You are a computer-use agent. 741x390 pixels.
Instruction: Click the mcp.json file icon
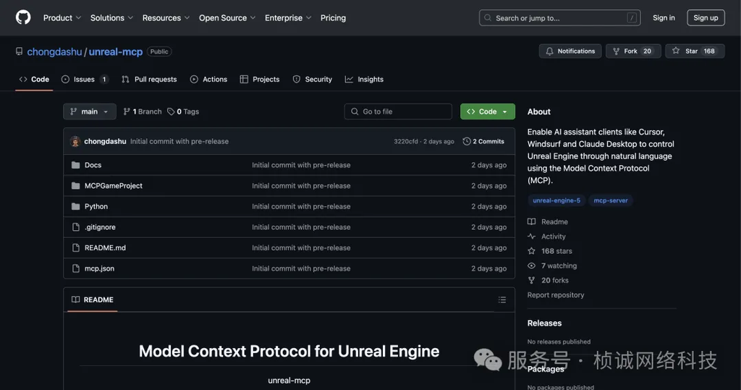75,268
